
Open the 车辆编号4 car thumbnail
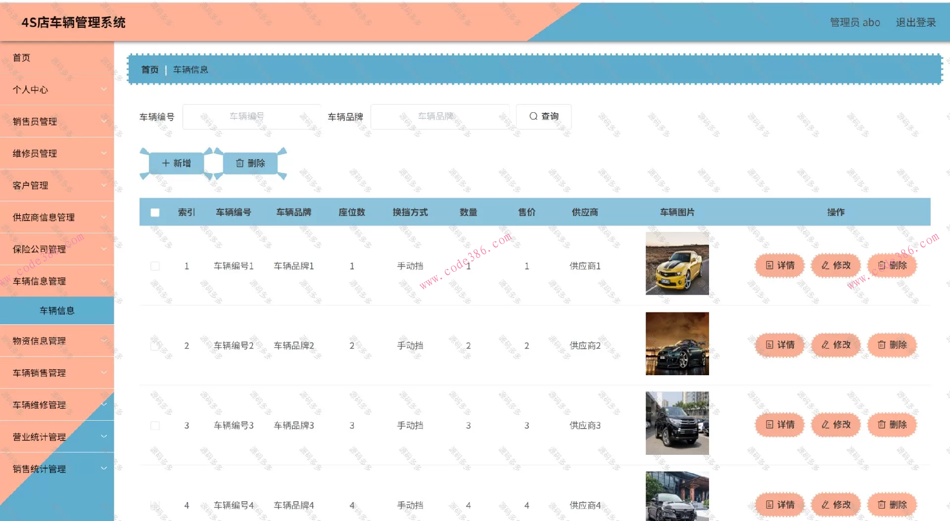pos(677,496)
